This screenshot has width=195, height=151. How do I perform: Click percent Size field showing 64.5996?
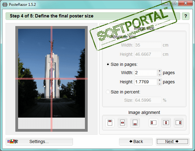click(x=148, y=100)
